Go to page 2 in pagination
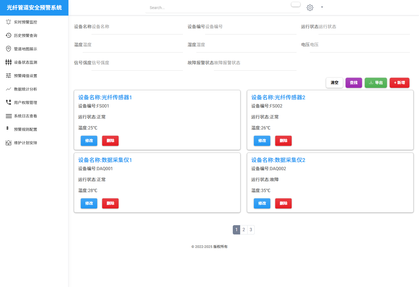The height and width of the screenshot is (287, 419). pos(244,230)
